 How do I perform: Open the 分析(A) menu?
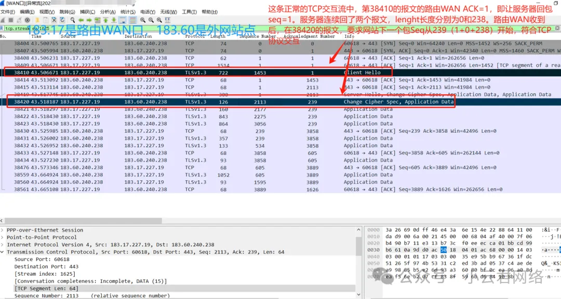click(108, 11)
